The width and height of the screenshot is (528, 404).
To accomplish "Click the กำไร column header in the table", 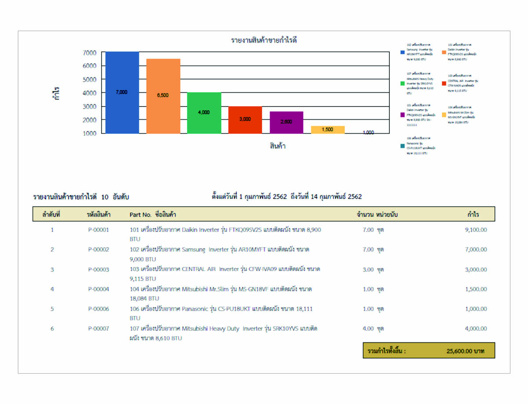I will (473, 214).
